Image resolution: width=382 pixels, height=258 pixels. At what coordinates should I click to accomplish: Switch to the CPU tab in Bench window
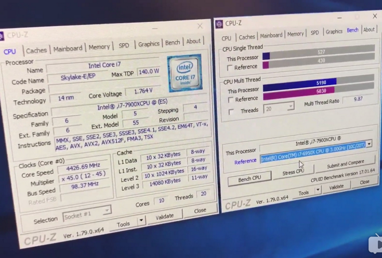[x=226, y=38]
